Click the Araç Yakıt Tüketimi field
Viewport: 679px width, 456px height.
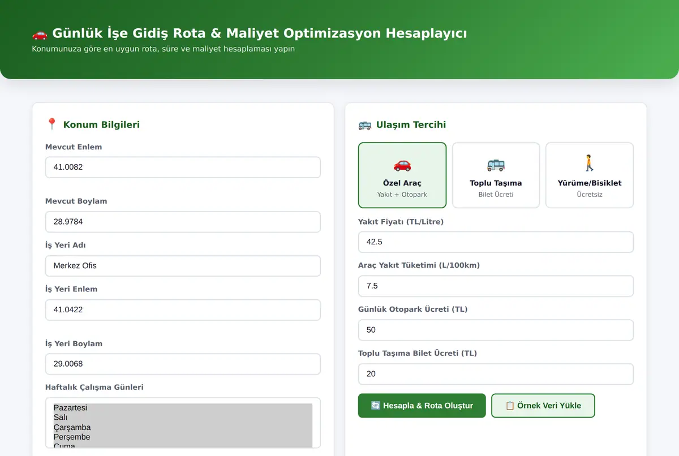(496, 286)
